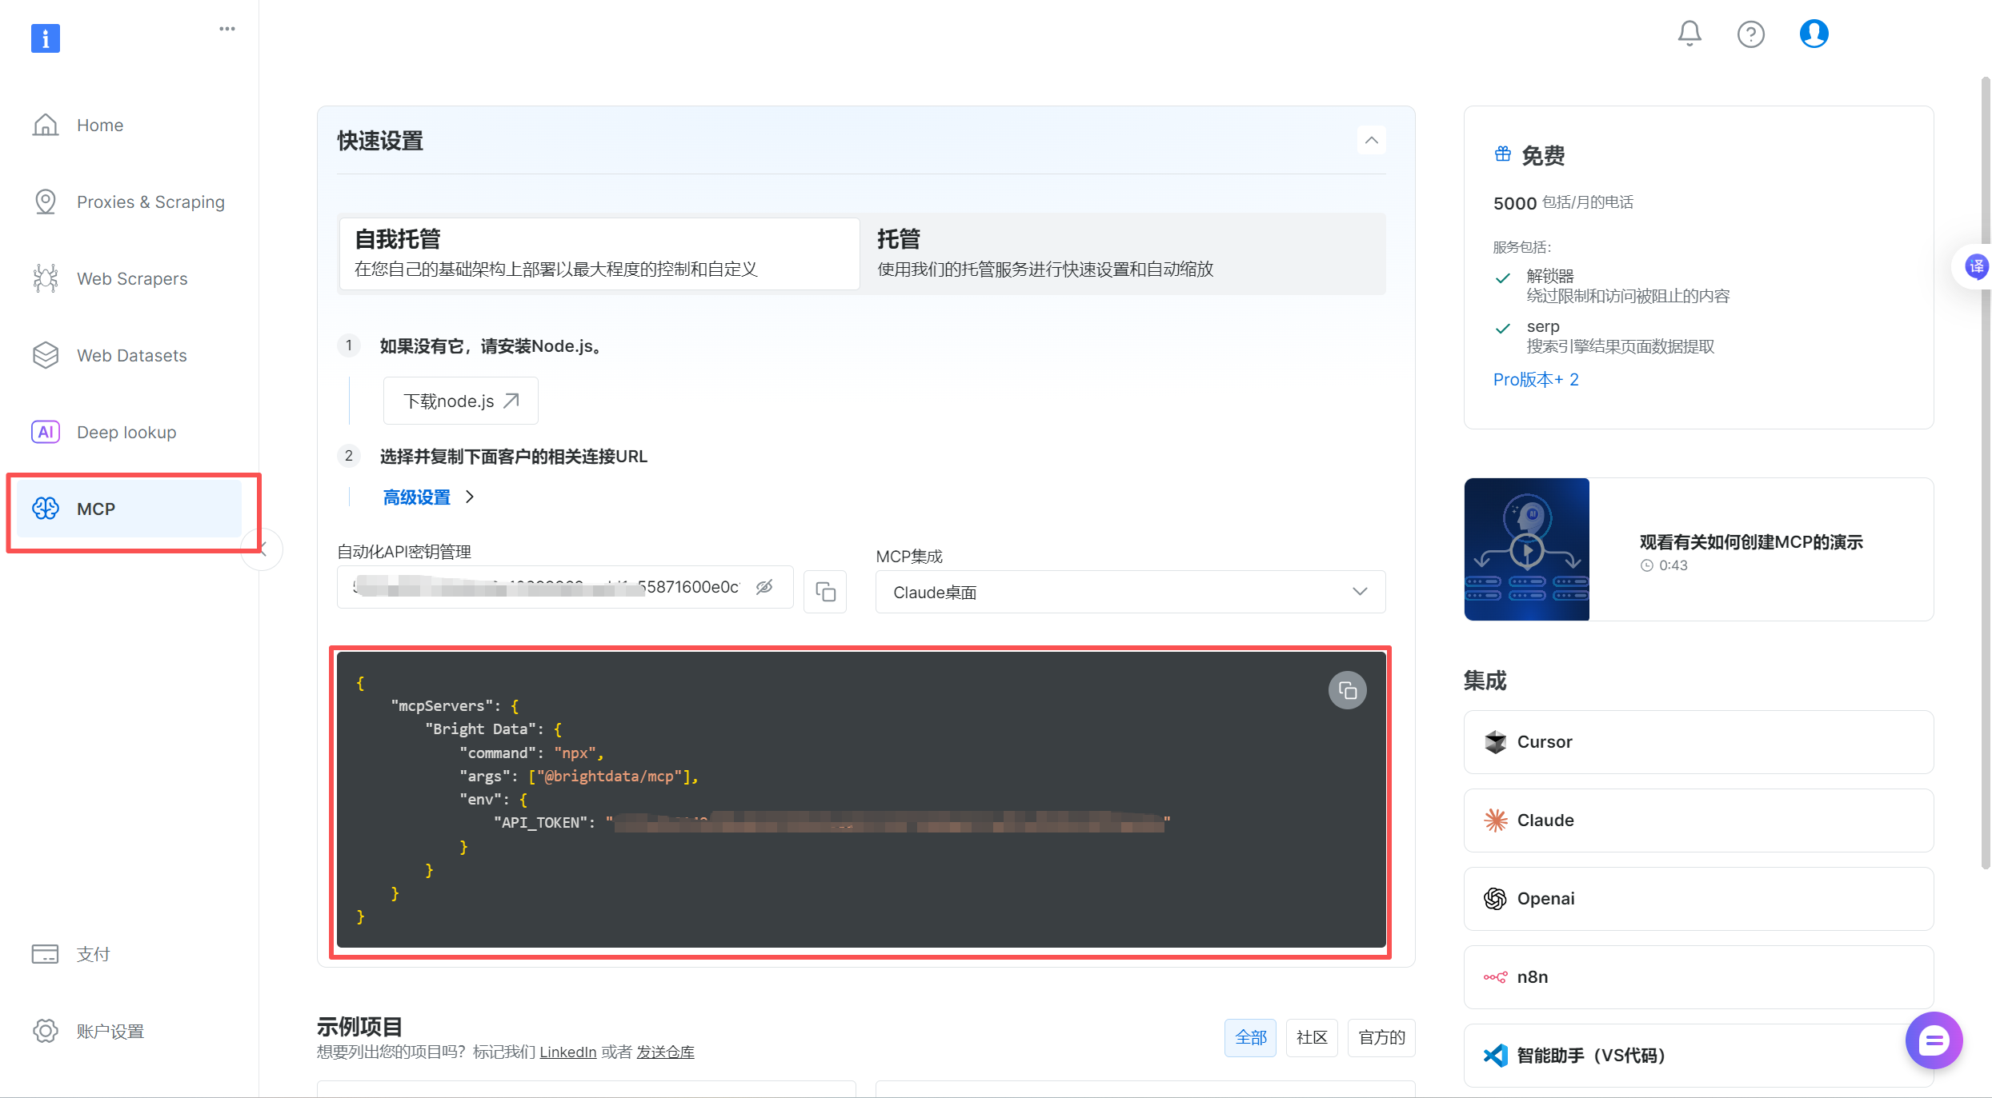Click the "mcpServers" key in the code

(x=442, y=705)
